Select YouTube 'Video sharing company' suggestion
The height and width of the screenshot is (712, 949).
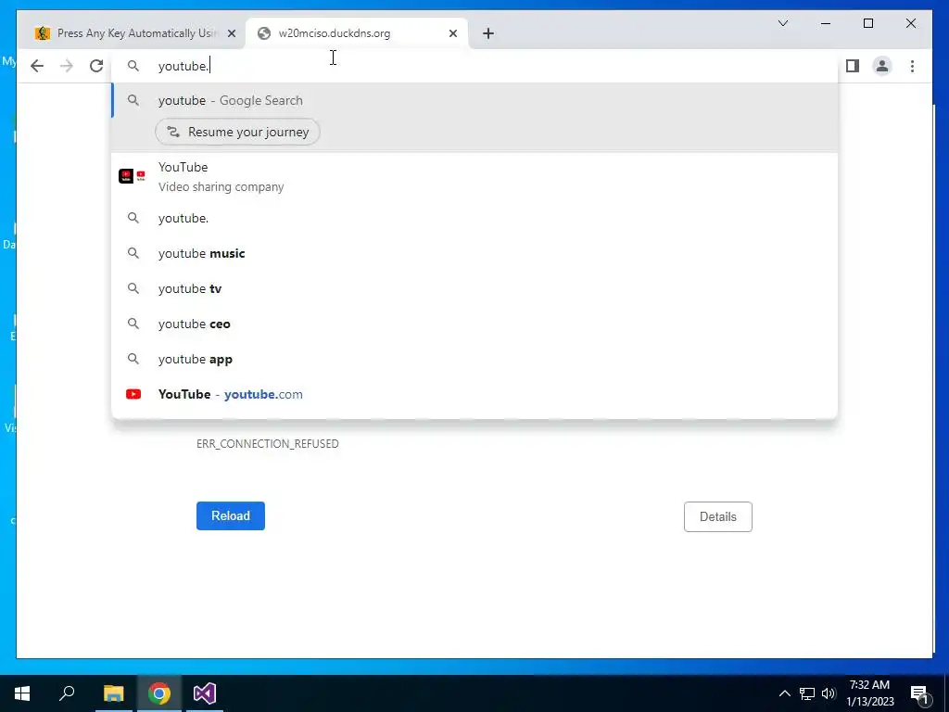(474, 177)
